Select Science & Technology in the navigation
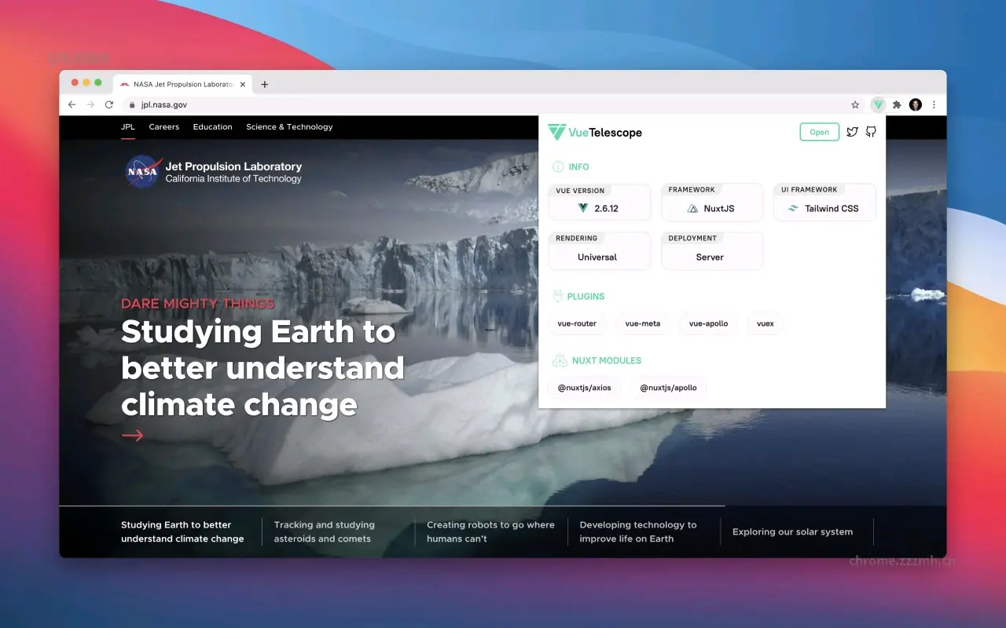Screen dimensions: 1006x628 point(289,126)
